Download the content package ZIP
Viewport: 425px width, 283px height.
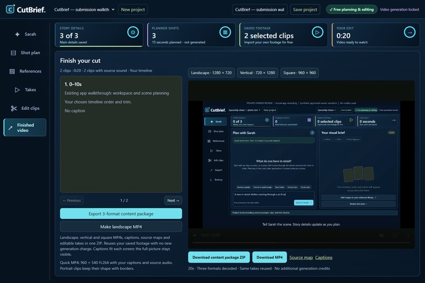[x=219, y=257]
